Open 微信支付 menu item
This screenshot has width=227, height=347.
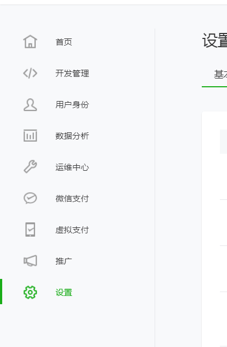click(x=72, y=199)
